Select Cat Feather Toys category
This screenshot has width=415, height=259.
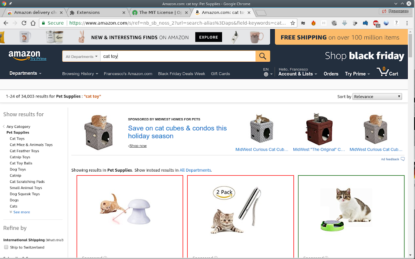[24, 151]
